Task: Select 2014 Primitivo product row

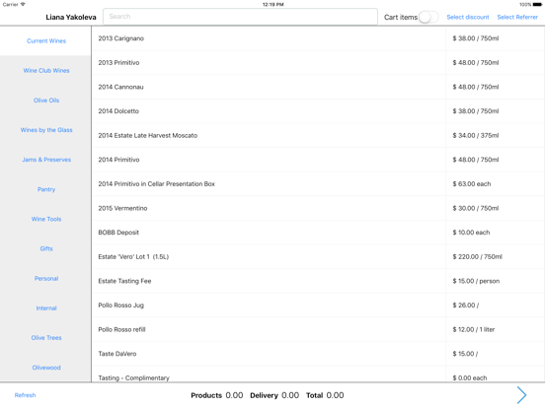Action: pyautogui.click(x=318, y=160)
